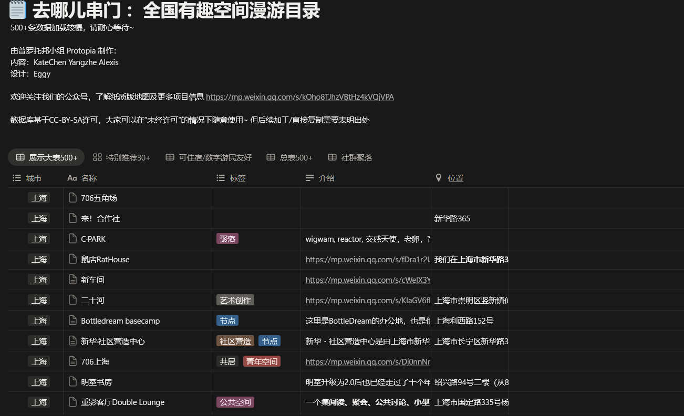Click the table icon on 总表500+ tab
The image size is (684, 416).
pyautogui.click(x=271, y=157)
